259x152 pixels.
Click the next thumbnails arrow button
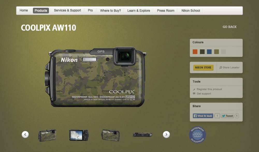[166, 134]
